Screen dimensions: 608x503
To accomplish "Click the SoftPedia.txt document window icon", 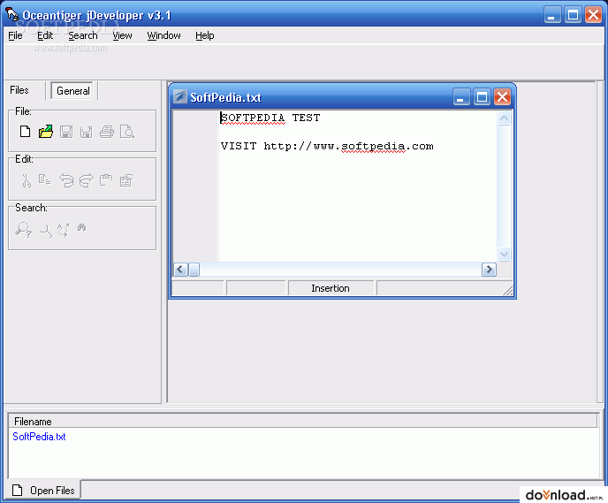I will click(x=180, y=96).
